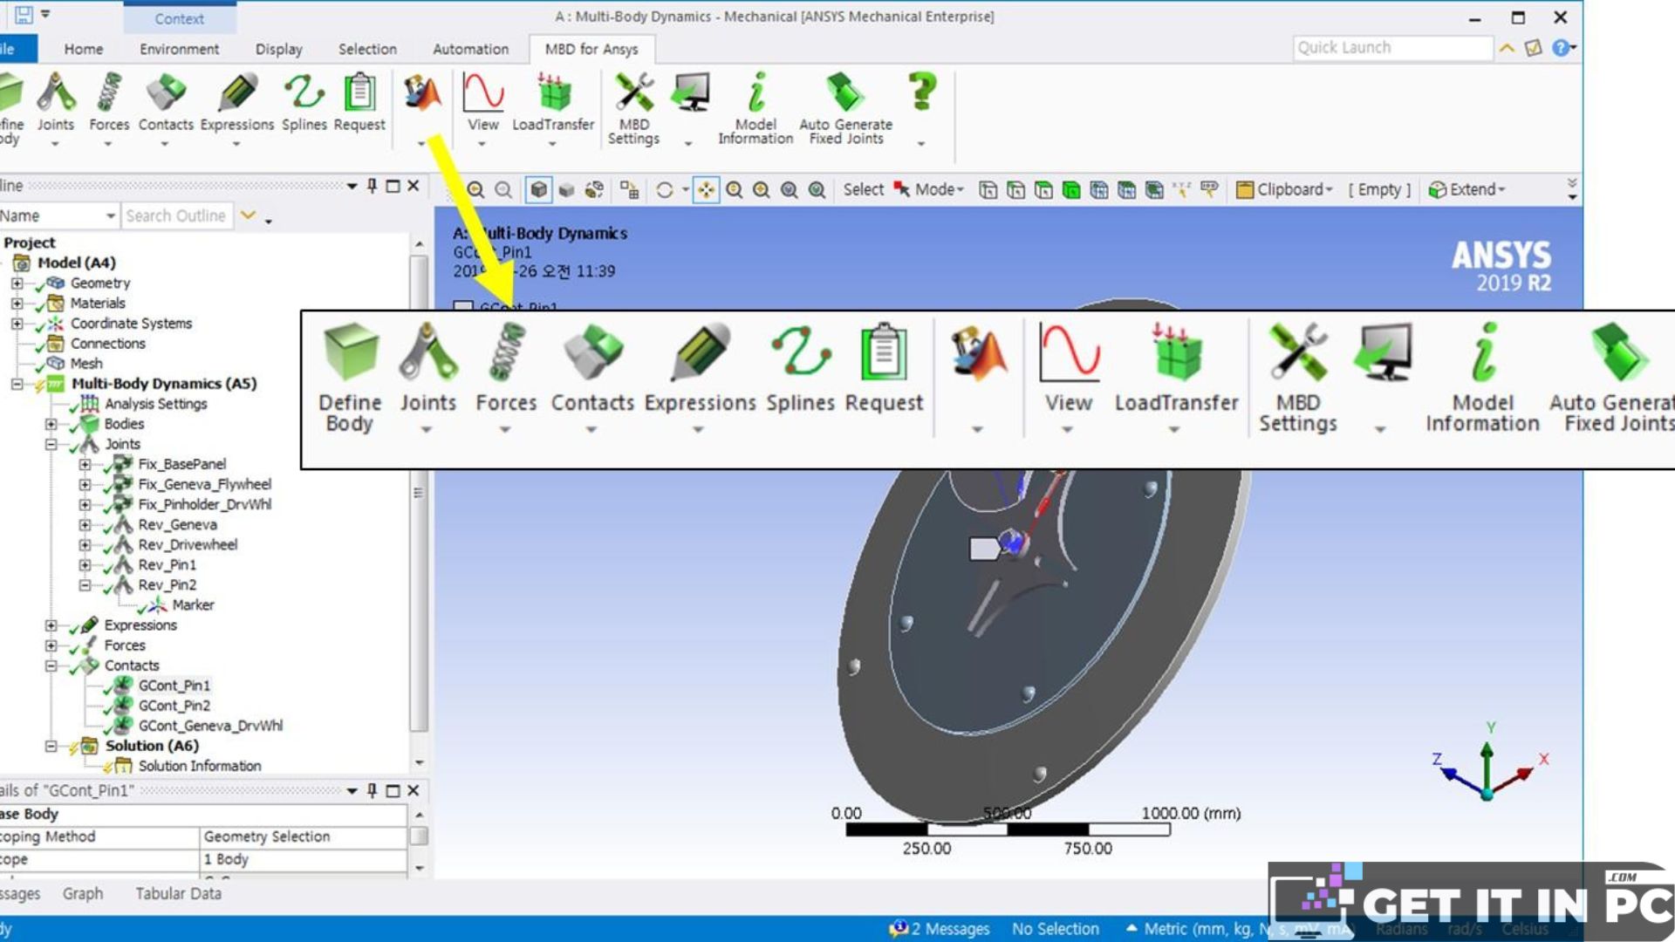Choose the Splines tool in the ribbon
The image size is (1675, 942).
(x=304, y=103)
